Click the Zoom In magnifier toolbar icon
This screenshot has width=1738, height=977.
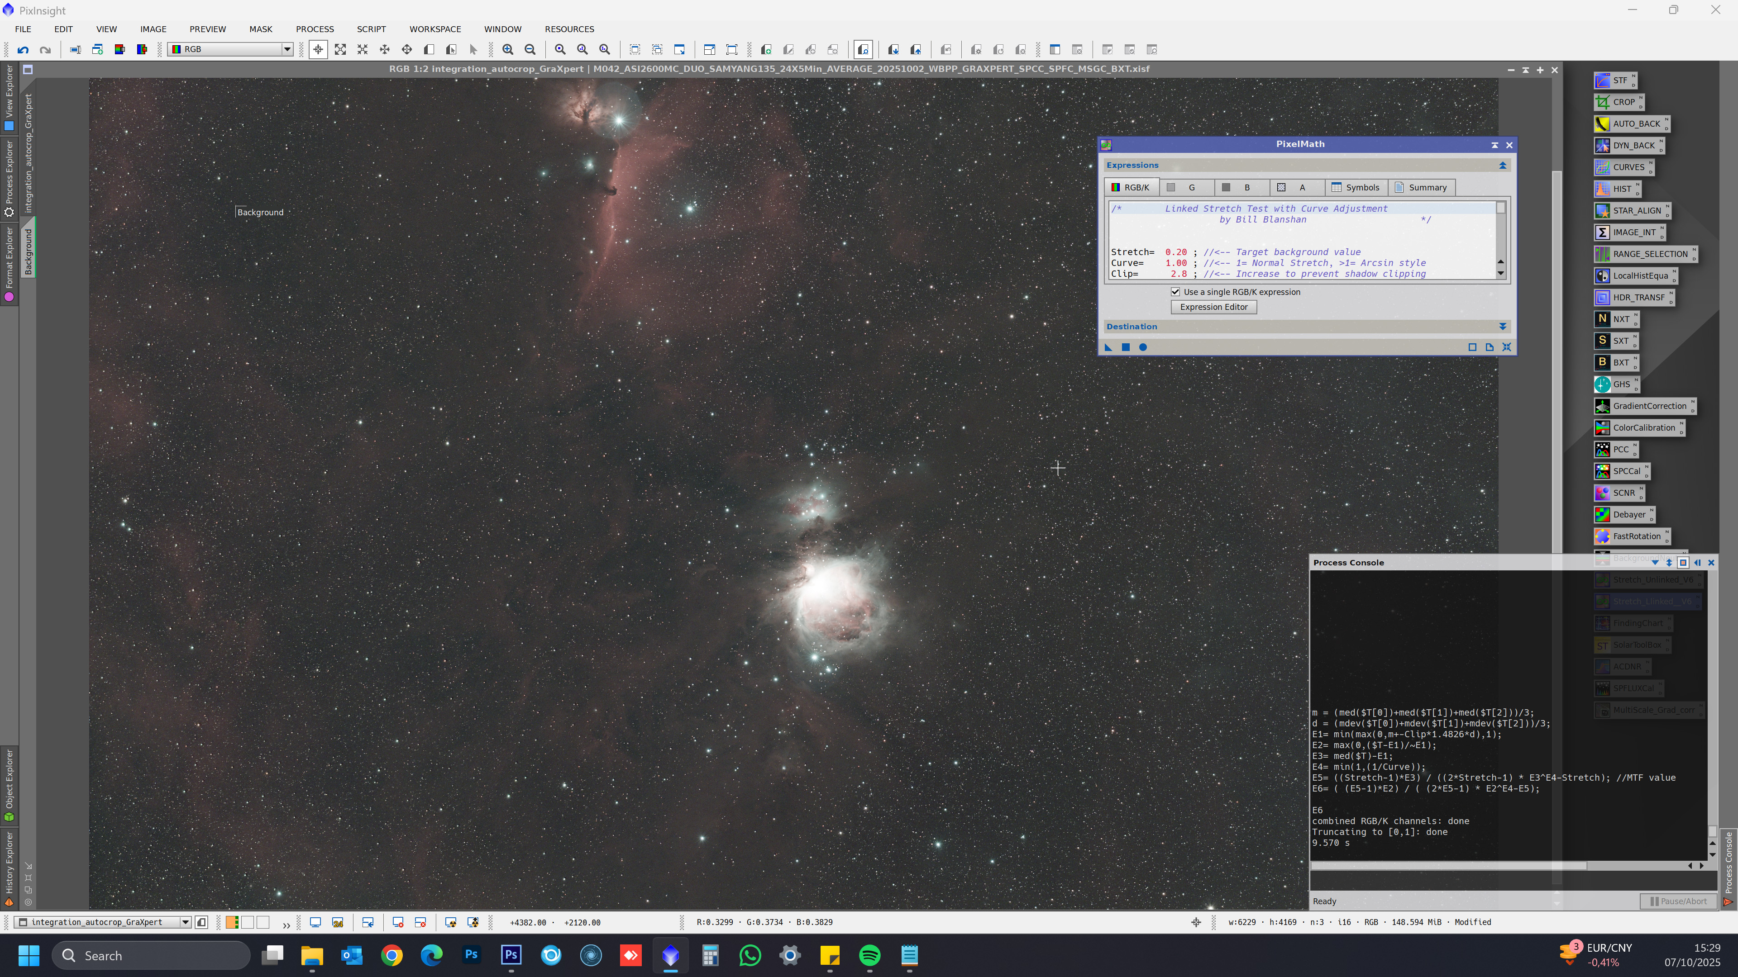click(x=508, y=50)
